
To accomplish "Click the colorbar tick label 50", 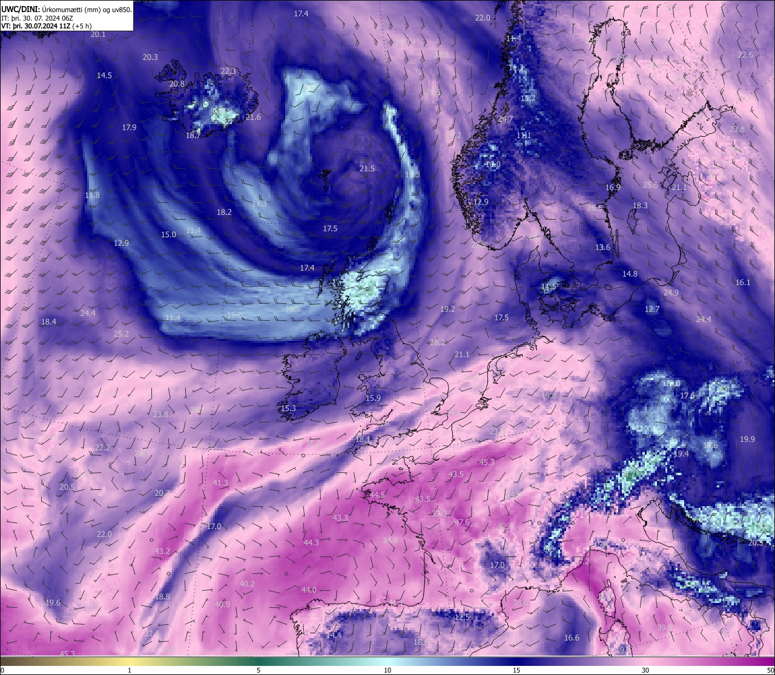I will click(x=770, y=670).
